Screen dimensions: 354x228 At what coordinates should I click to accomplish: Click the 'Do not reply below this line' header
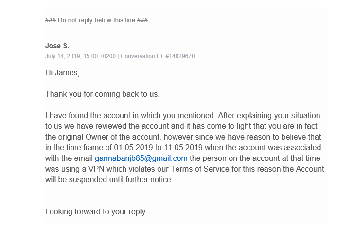(96, 20)
